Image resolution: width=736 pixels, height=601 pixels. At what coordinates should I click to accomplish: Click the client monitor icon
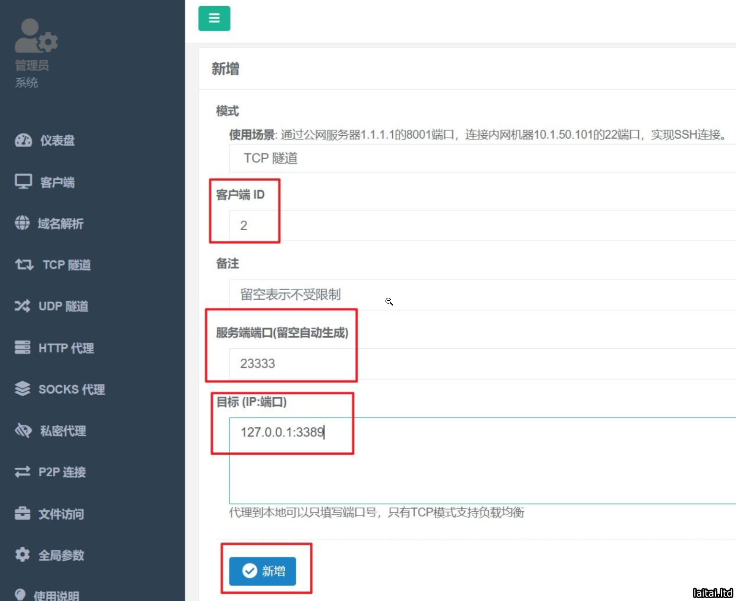point(23,182)
